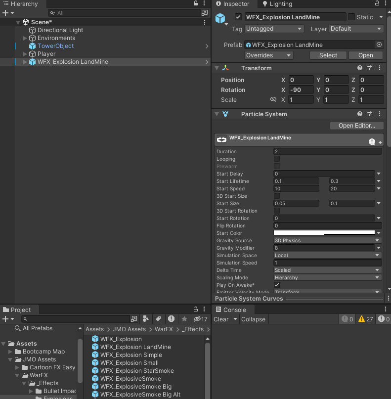Viewport: 391px width, 399px height.
Task: Lock the Inspector panel
Action: click(377, 3)
